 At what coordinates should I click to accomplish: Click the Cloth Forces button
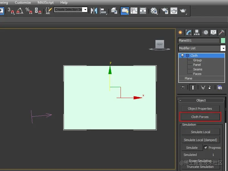200,117
